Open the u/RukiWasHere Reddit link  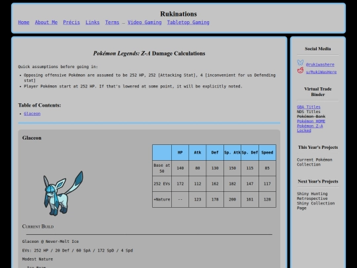321,72
